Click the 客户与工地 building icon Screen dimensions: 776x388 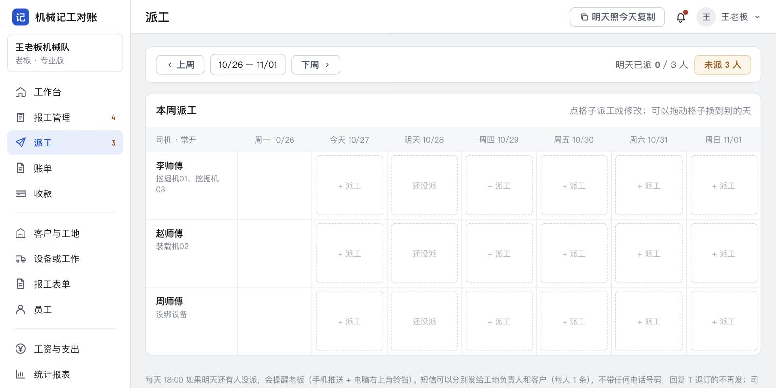20,233
